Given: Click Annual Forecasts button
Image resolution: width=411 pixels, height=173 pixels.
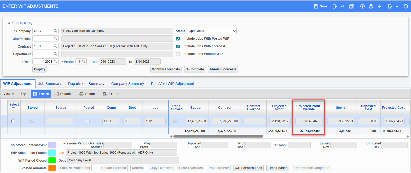Looking at the screenshot, I should pyautogui.click(x=223, y=69).
